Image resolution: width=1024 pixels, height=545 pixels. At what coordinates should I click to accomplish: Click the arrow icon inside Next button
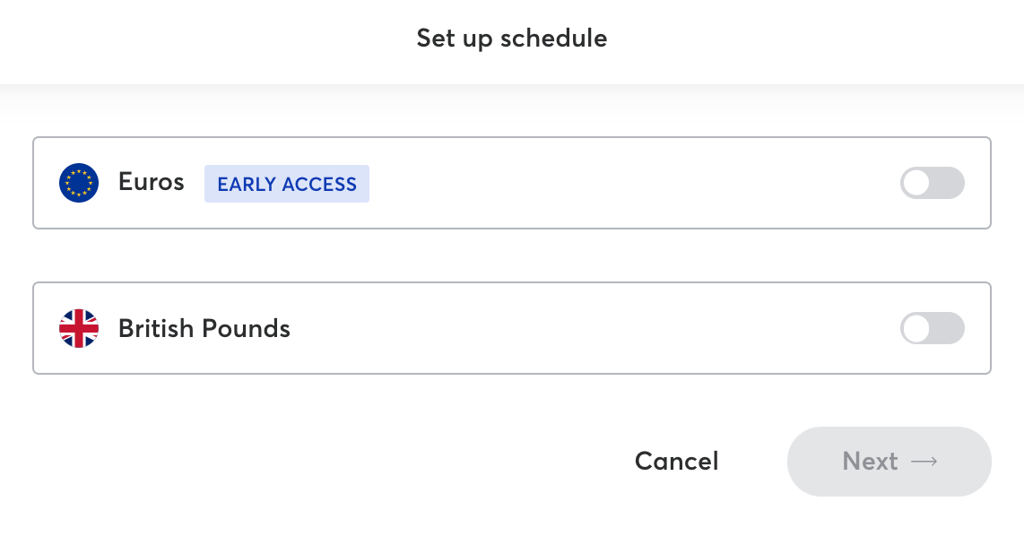pos(924,462)
